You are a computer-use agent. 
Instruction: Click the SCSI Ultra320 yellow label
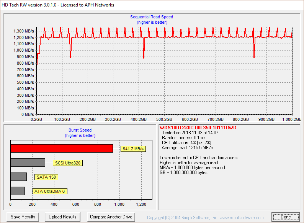pos(68,163)
